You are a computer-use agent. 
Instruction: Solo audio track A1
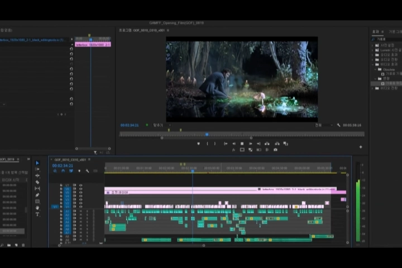point(87,211)
